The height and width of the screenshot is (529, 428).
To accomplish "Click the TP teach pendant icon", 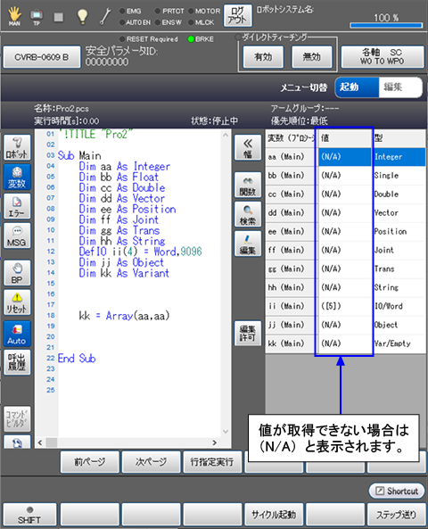I will [x=37, y=17].
